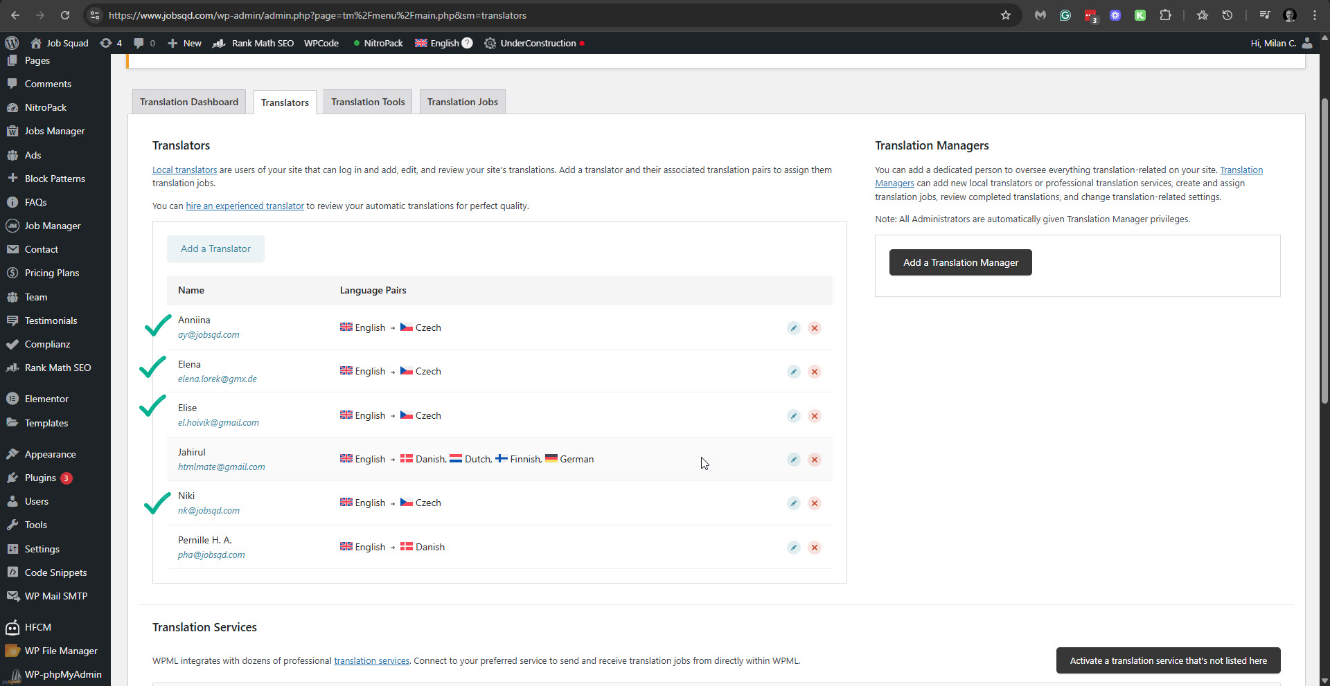This screenshot has width=1330, height=686.
Task: Open Code Snippets sidebar item
Action: point(55,572)
